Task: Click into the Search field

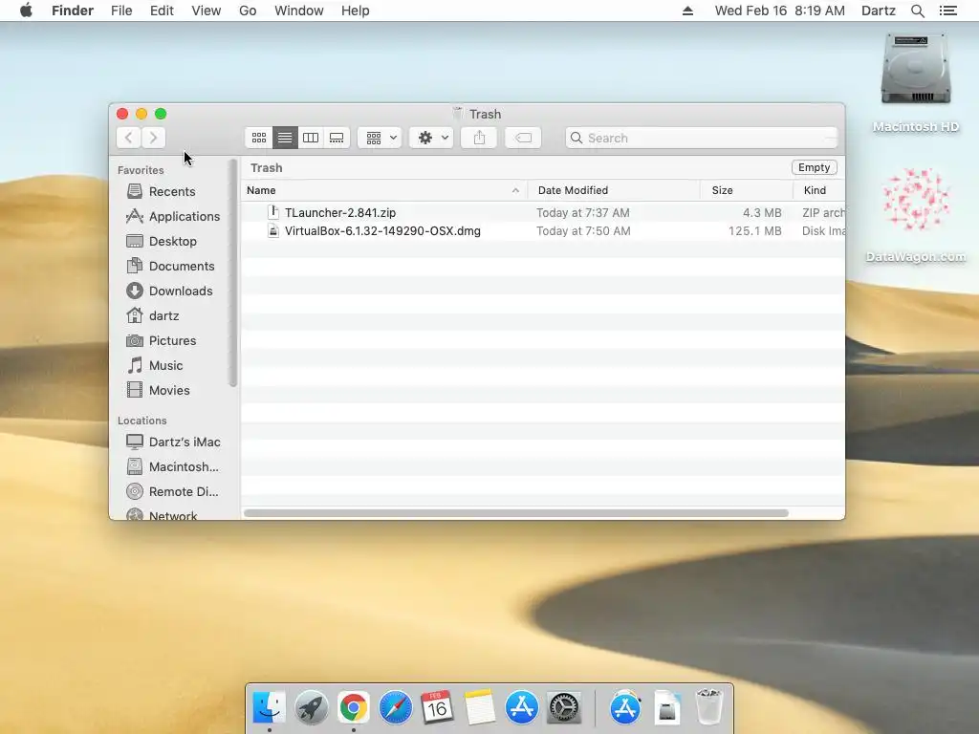Action: [701, 138]
